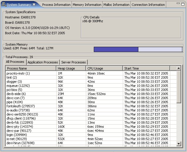Select the All Processes tab

15,62
